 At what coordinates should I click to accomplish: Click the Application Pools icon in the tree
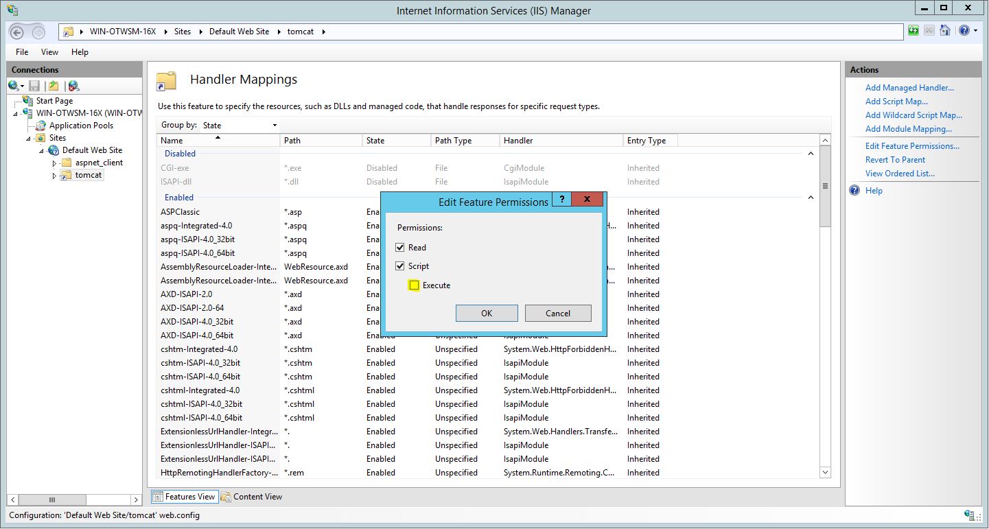(41, 126)
